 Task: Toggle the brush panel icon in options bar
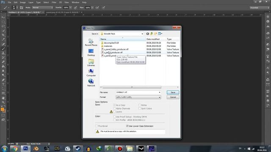22,8
